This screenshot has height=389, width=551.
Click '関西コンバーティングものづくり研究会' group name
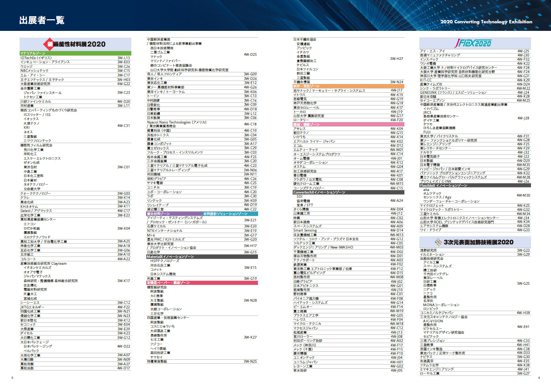pyautogui.click(x=49, y=110)
